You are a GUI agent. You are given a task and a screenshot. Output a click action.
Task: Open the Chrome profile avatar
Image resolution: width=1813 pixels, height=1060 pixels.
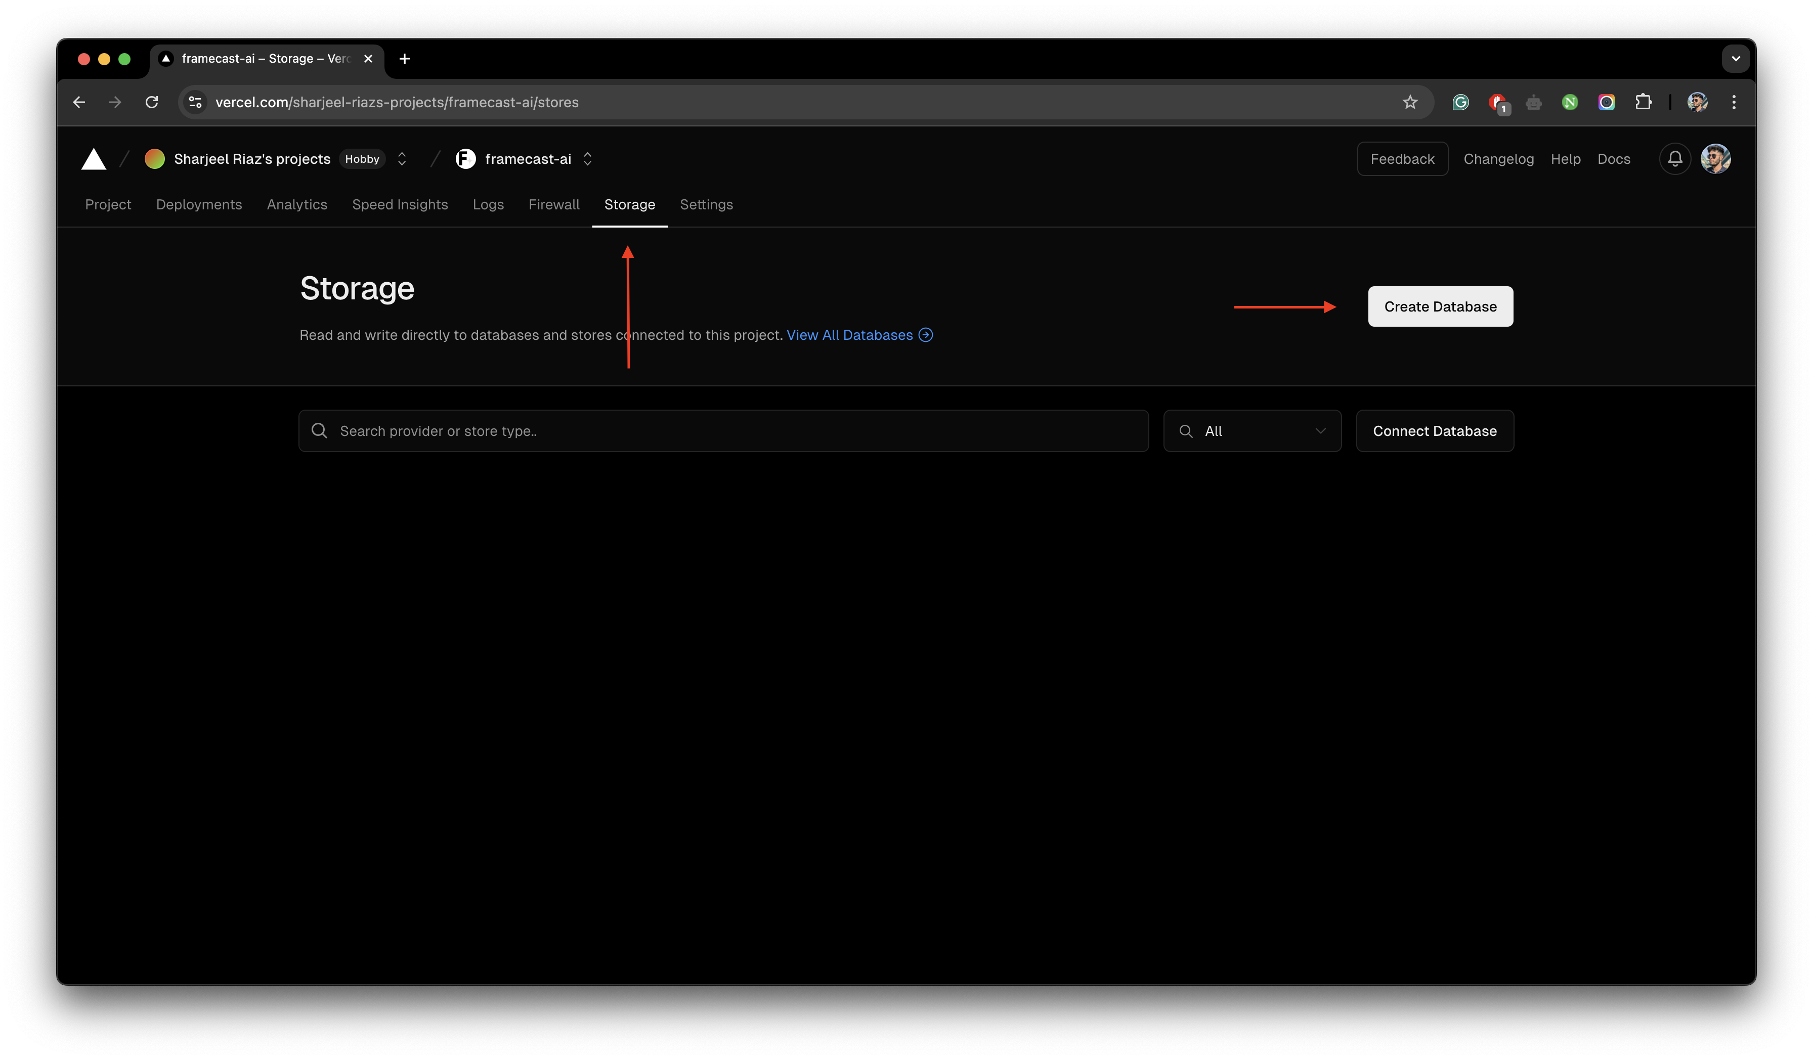[1698, 102]
